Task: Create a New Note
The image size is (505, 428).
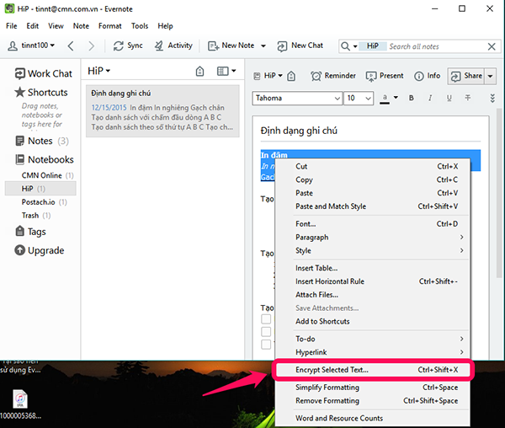Action: point(231,45)
